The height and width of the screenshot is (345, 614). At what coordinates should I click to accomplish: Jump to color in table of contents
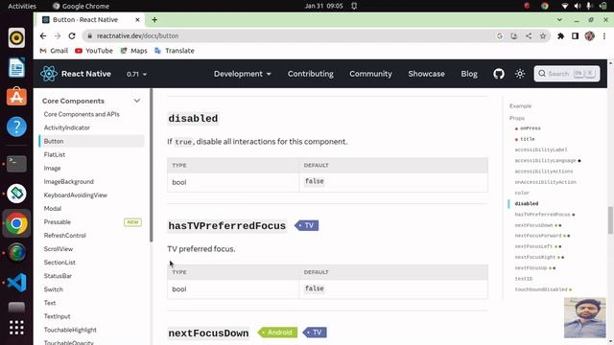[522, 193]
